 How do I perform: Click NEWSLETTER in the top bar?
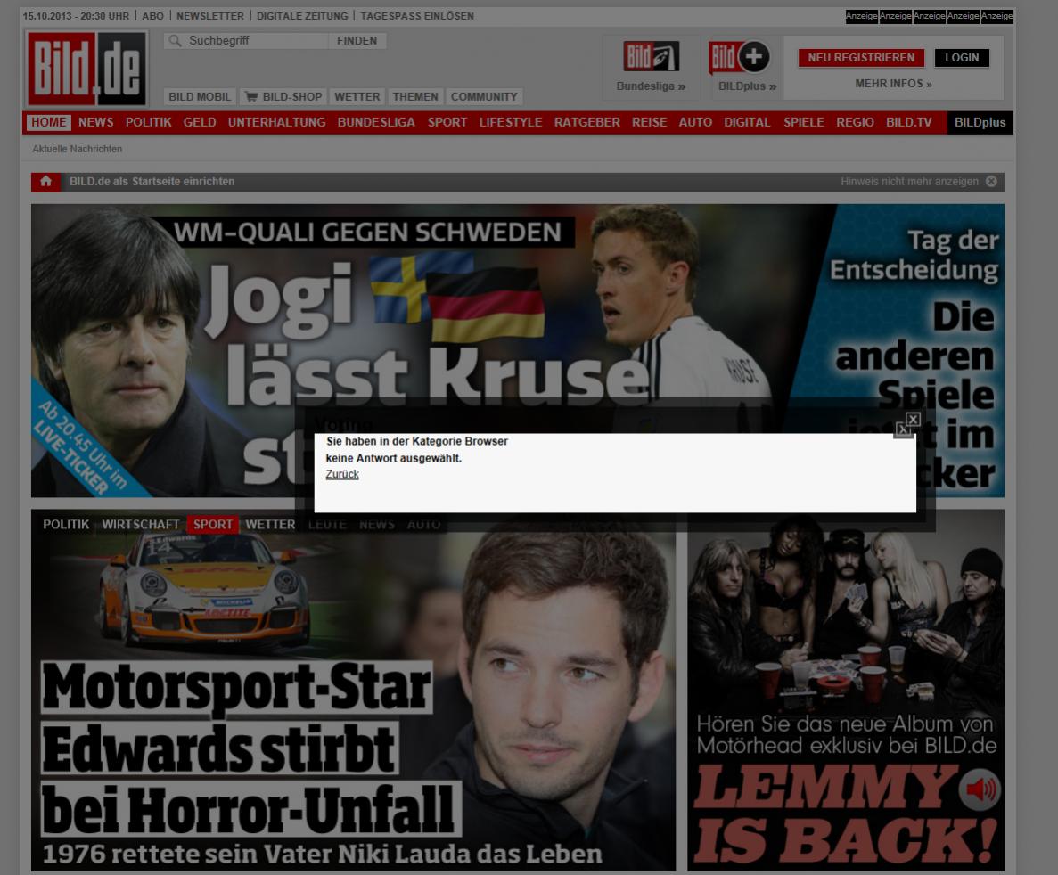[209, 15]
